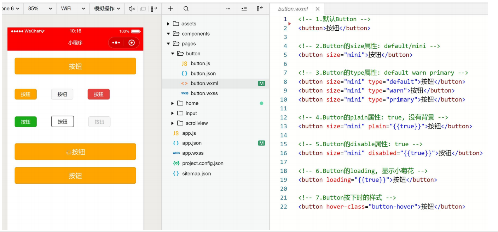Click the green primary mini 按钮
Image resolution: width=498 pixels, height=232 pixels.
click(25, 122)
